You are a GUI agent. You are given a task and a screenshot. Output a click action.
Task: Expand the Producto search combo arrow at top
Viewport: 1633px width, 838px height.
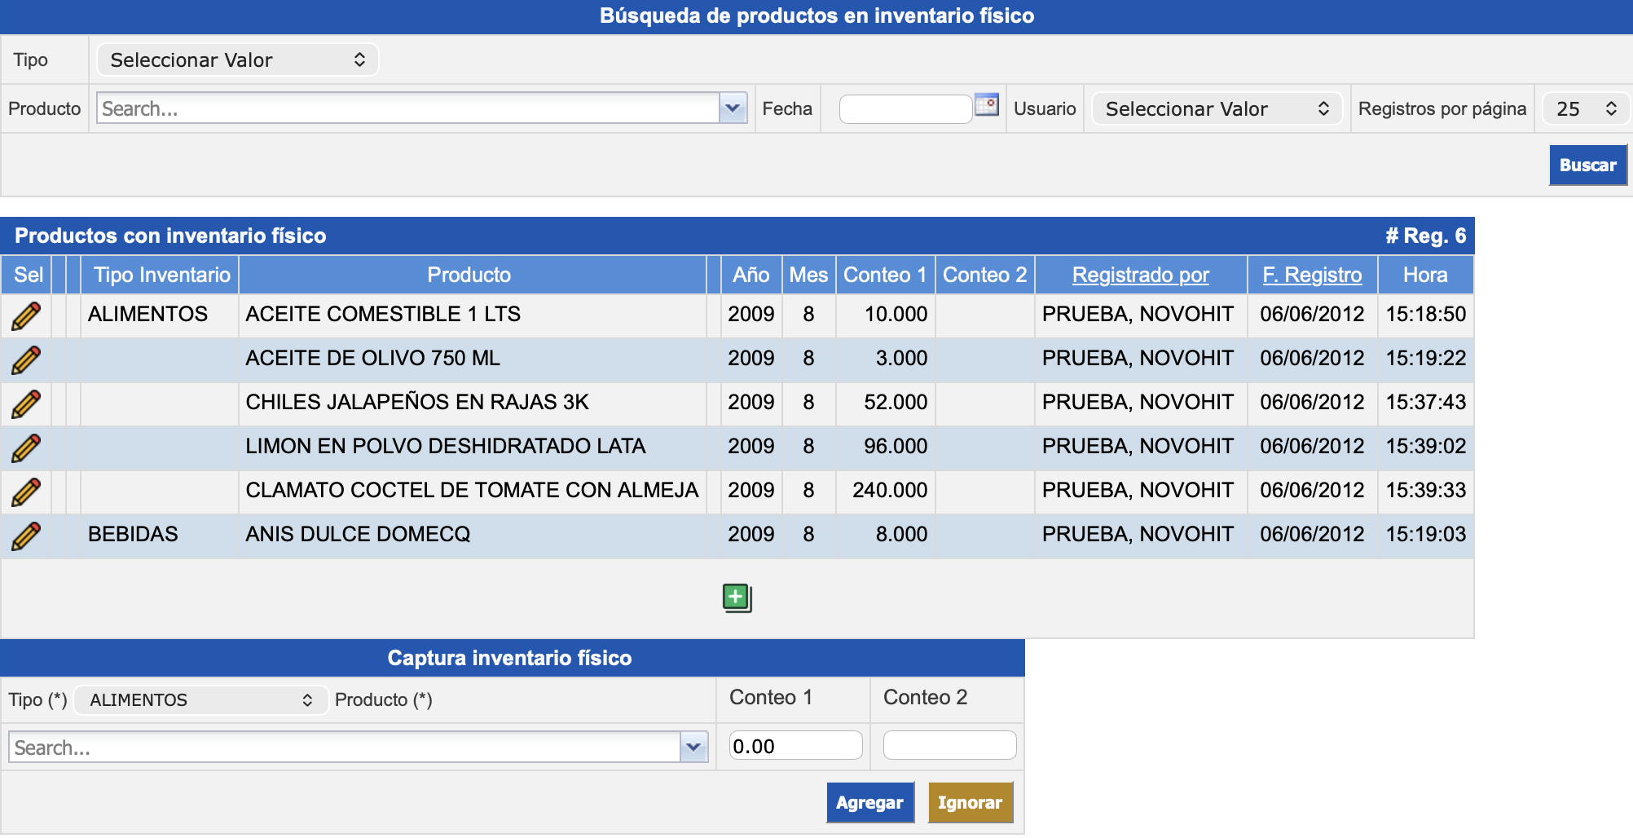pos(733,108)
